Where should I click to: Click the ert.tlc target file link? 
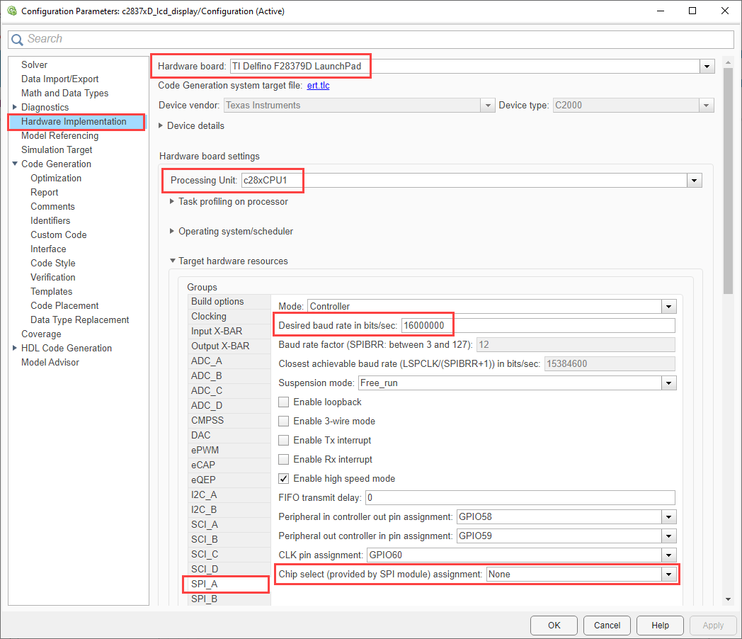coord(318,85)
